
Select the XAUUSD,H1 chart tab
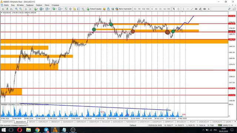(21, 122)
